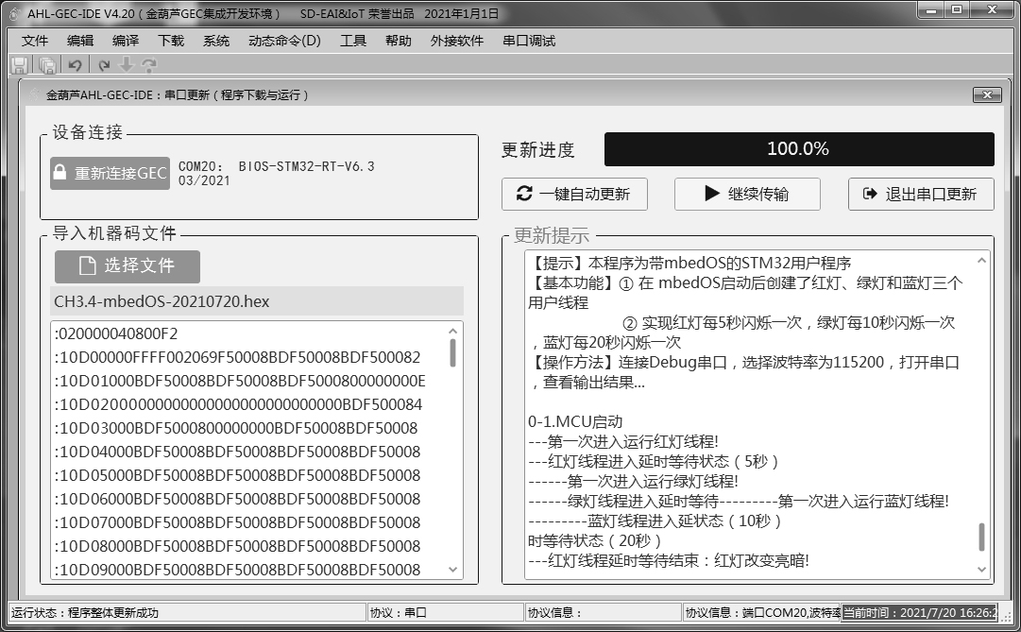Viewport: 1021px width, 632px height.
Task: Click 退出串口更新 to exit serial update
Action: [921, 194]
